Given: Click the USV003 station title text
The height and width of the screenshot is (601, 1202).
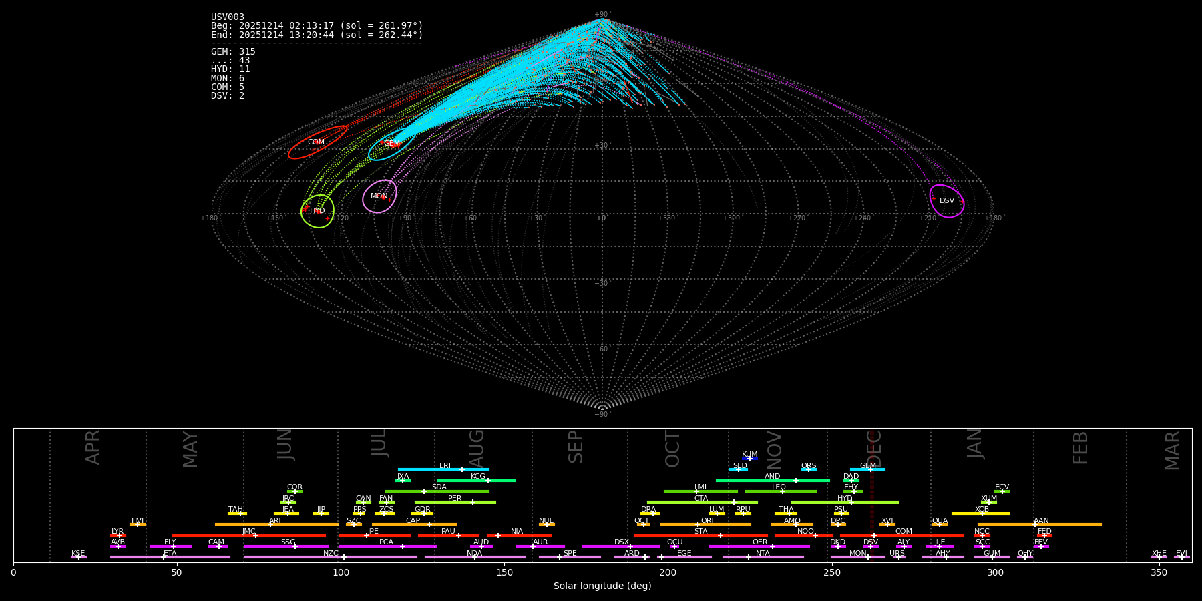Looking at the screenshot, I should [228, 17].
